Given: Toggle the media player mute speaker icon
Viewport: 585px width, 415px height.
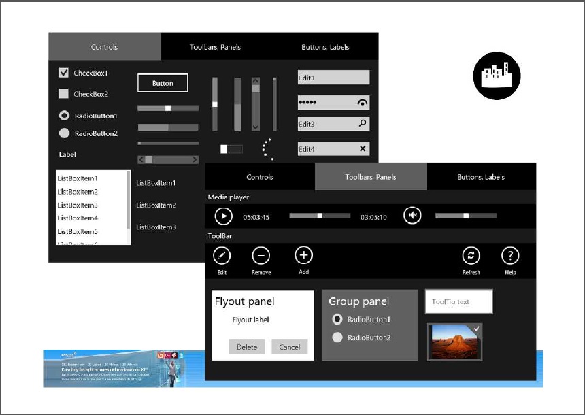Looking at the screenshot, I should click(x=412, y=216).
